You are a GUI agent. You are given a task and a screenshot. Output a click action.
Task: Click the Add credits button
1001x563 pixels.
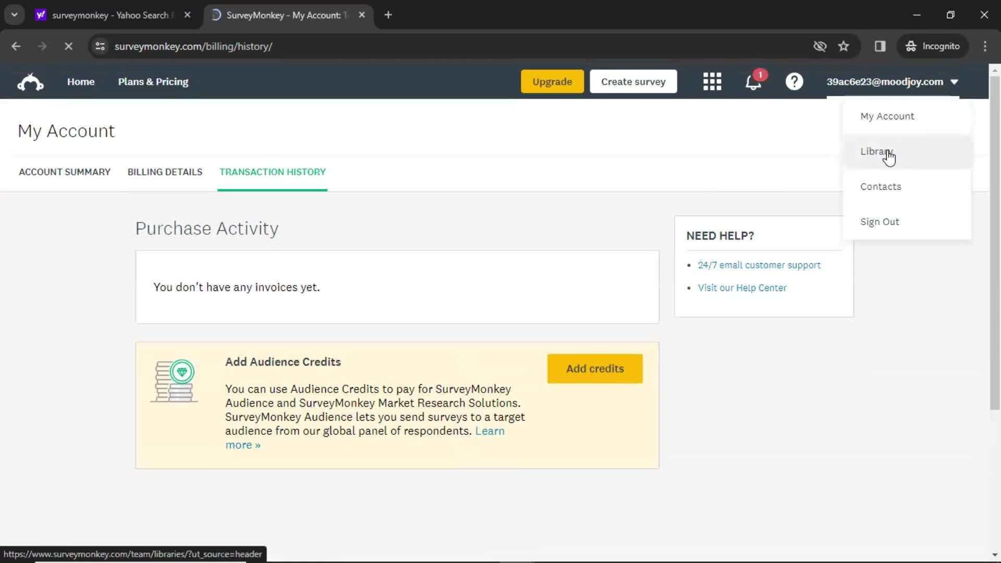[595, 369]
